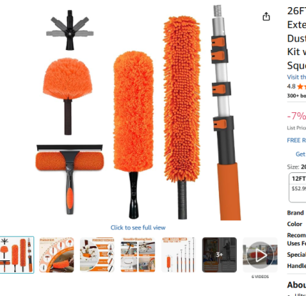Play the product video thumbnail
Screen dimensions: 306x296
(x=260, y=255)
